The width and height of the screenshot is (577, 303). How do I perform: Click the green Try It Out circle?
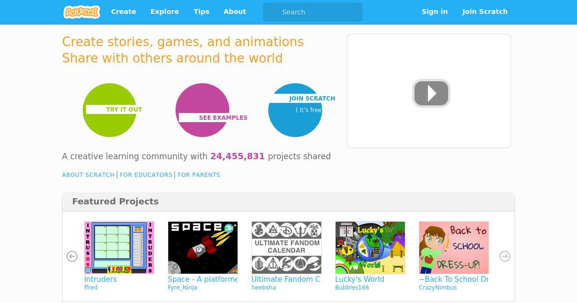pyautogui.click(x=110, y=110)
